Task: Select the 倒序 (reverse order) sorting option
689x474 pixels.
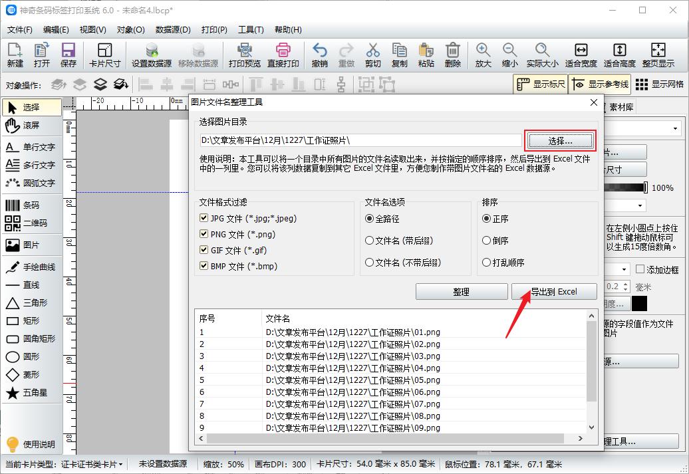Action: pos(487,240)
